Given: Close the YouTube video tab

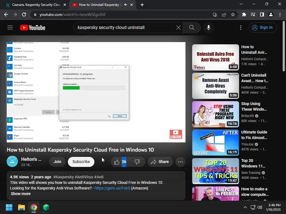Looking at the screenshot, I should (x=132, y=5).
